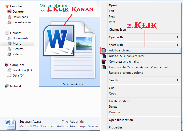Click the Desktop icon in the sidebar
Image resolution: width=183 pixels, height=131 pixels.
point(9,11)
